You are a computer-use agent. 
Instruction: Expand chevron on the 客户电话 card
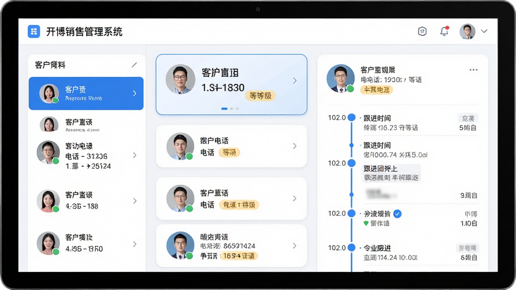[x=294, y=146]
